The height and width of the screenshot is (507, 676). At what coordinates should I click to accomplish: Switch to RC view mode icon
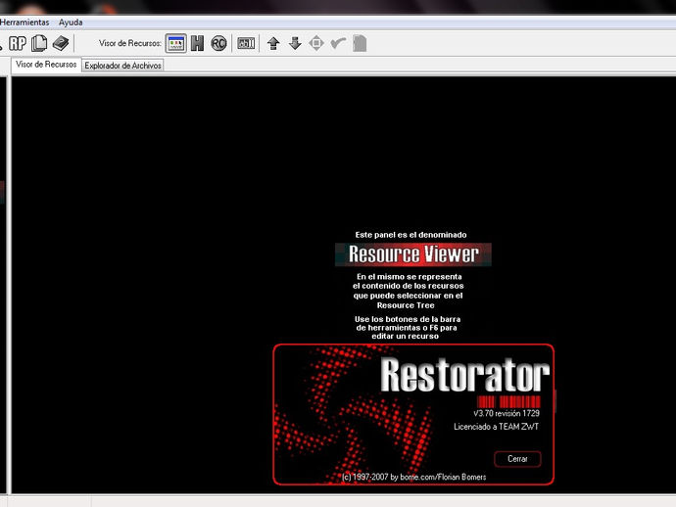pyautogui.click(x=218, y=43)
